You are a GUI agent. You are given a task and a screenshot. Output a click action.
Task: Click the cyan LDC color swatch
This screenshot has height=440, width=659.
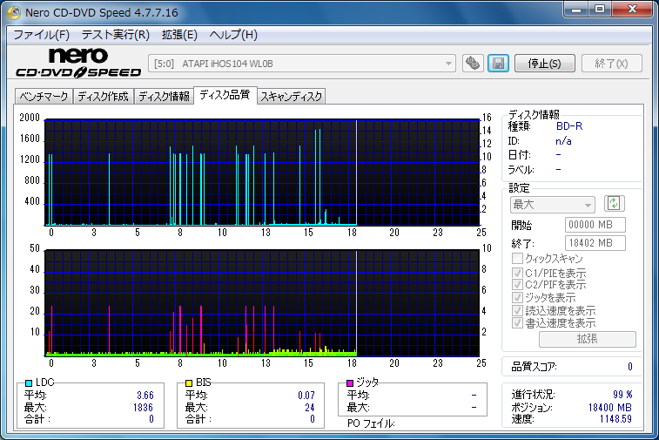pos(29,382)
